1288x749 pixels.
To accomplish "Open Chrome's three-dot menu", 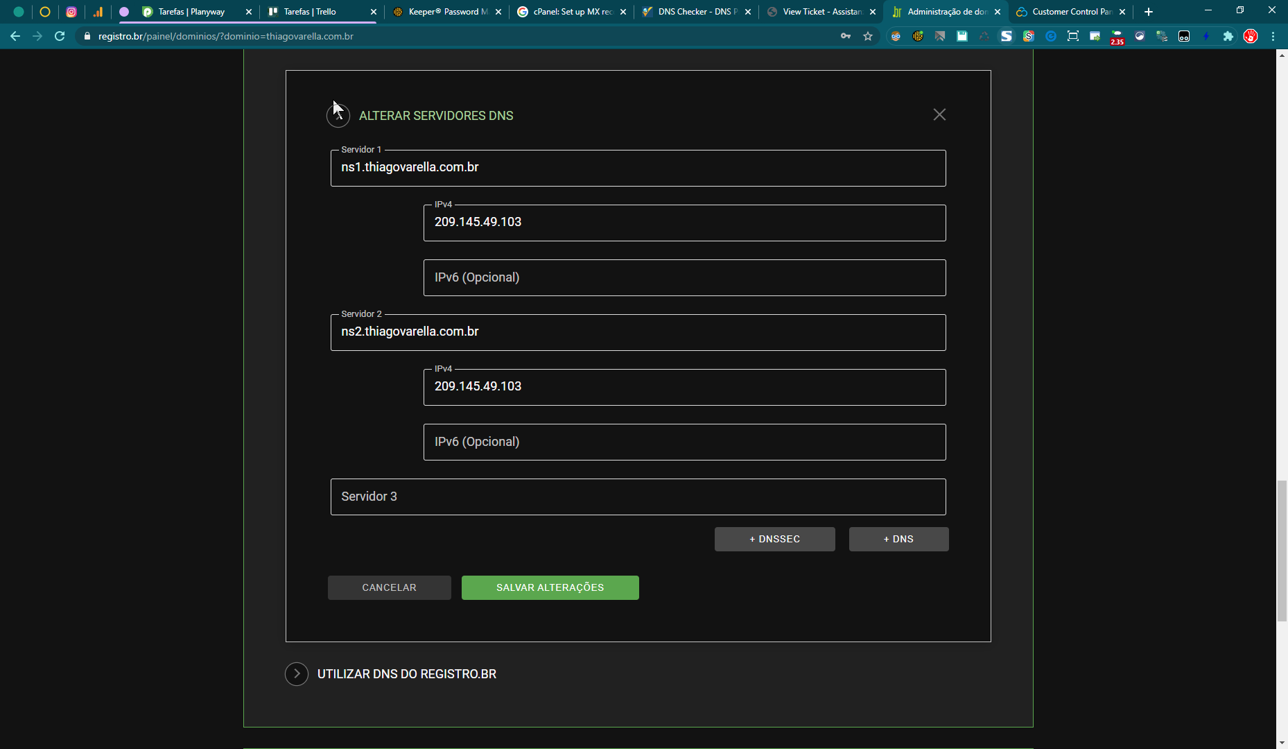I will pyautogui.click(x=1273, y=36).
